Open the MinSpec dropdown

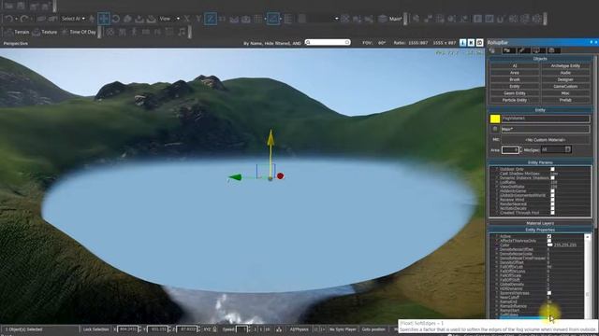pos(556,149)
